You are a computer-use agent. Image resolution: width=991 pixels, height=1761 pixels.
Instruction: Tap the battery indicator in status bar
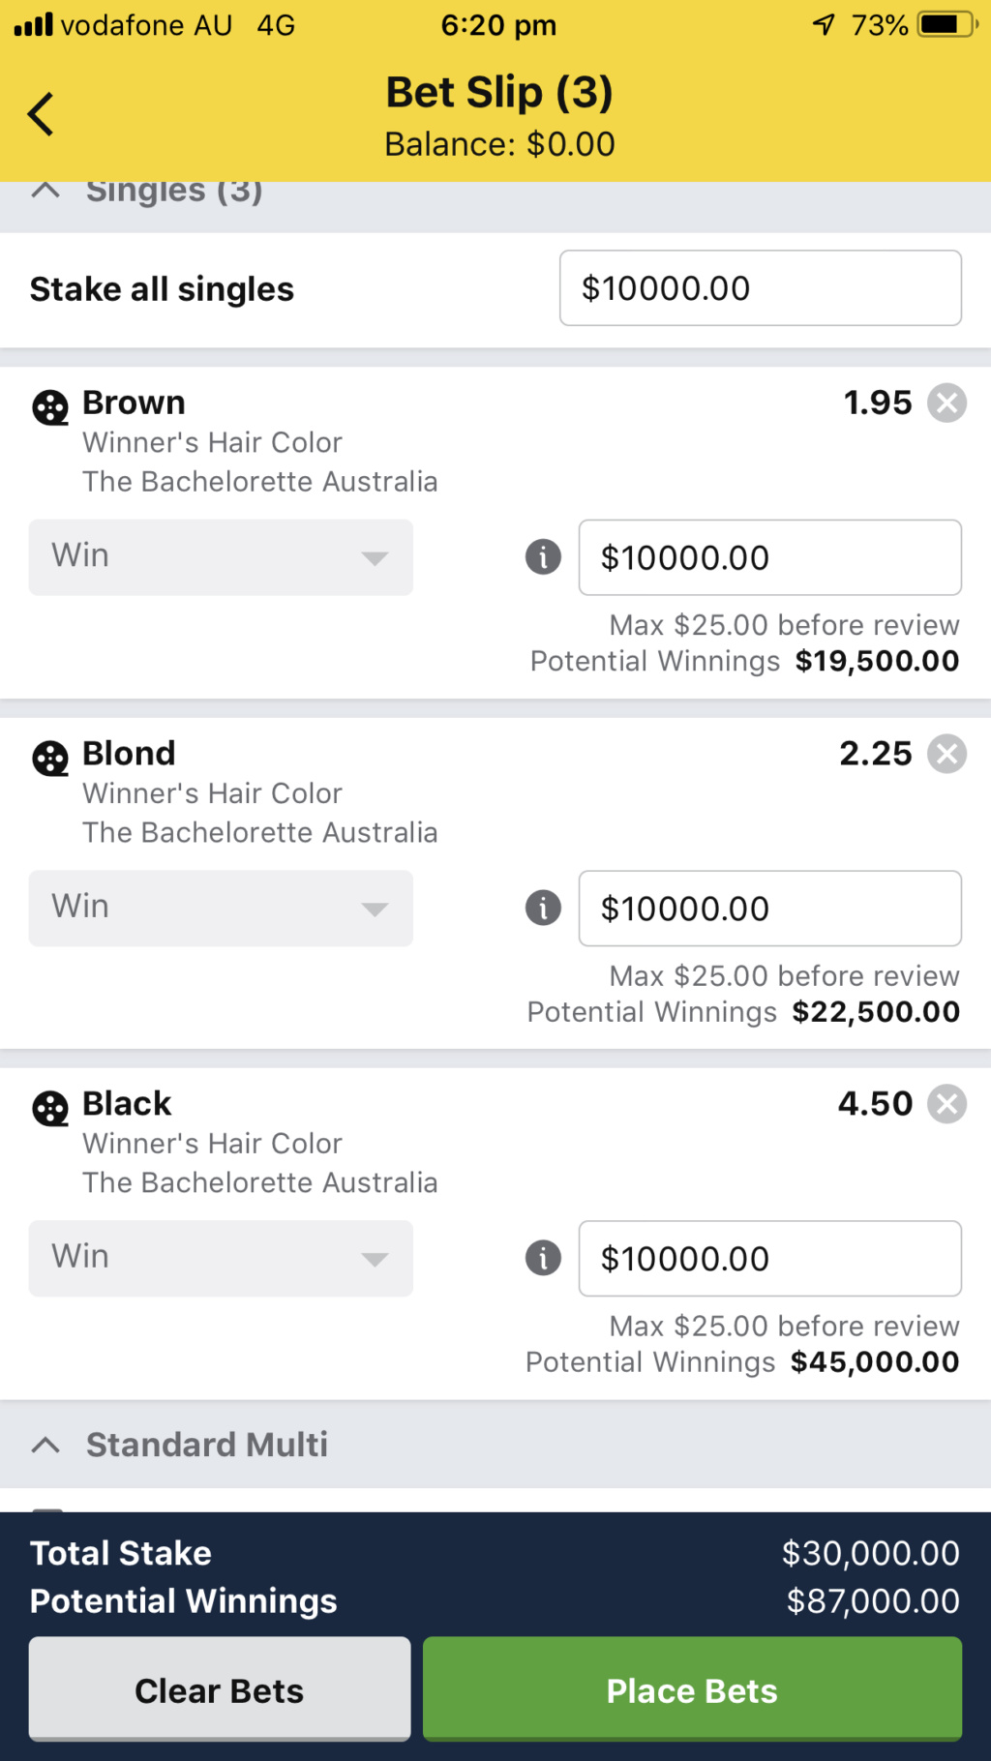point(948,25)
